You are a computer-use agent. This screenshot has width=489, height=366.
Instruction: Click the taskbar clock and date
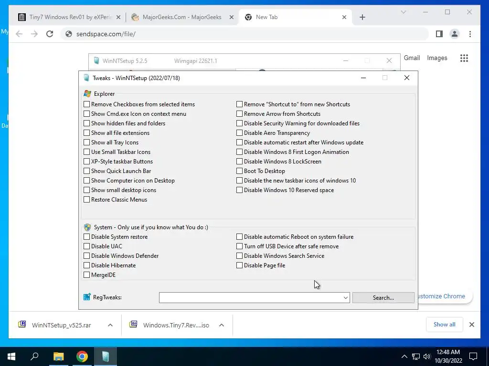point(448,356)
